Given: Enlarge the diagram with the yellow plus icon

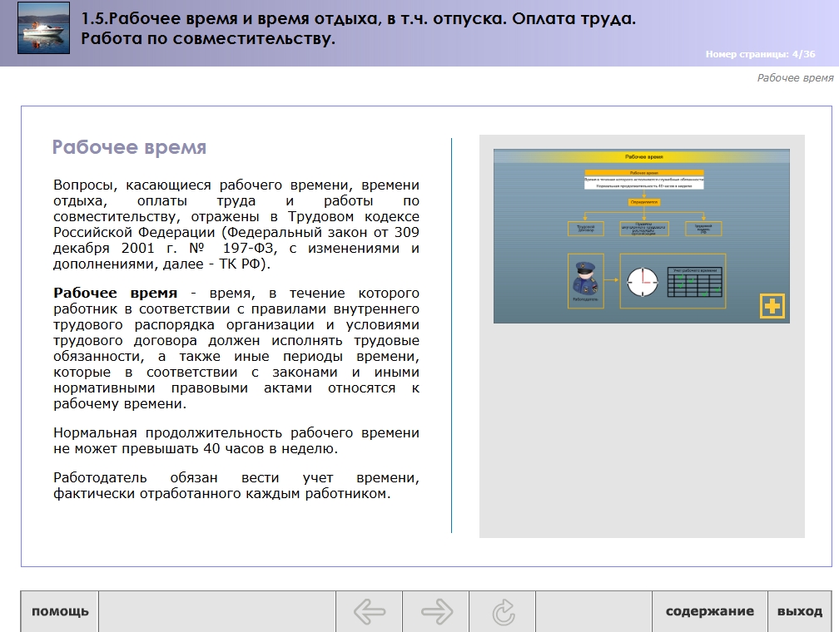Looking at the screenshot, I should 772,306.
